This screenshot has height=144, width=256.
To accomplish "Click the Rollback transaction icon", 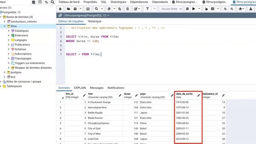I will coord(232,9).
